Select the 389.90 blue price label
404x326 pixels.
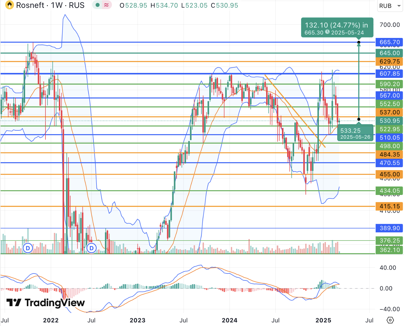(x=389, y=228)
